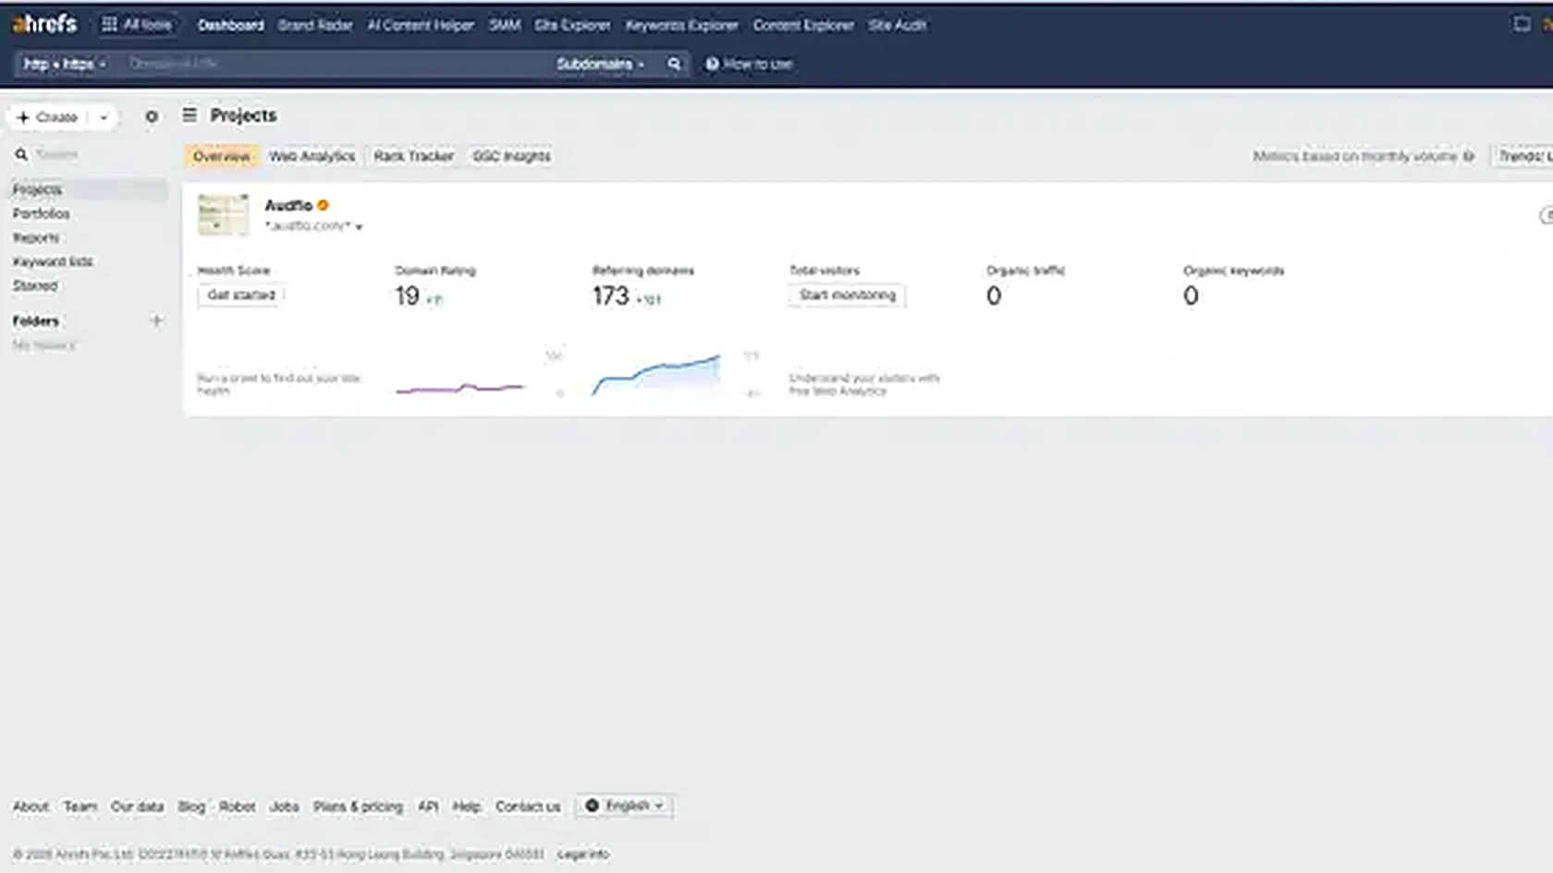Viewport: 1553px width, 873px height.
Task: Open the Subdomains mode dropdown
Action: pos(600,64)
